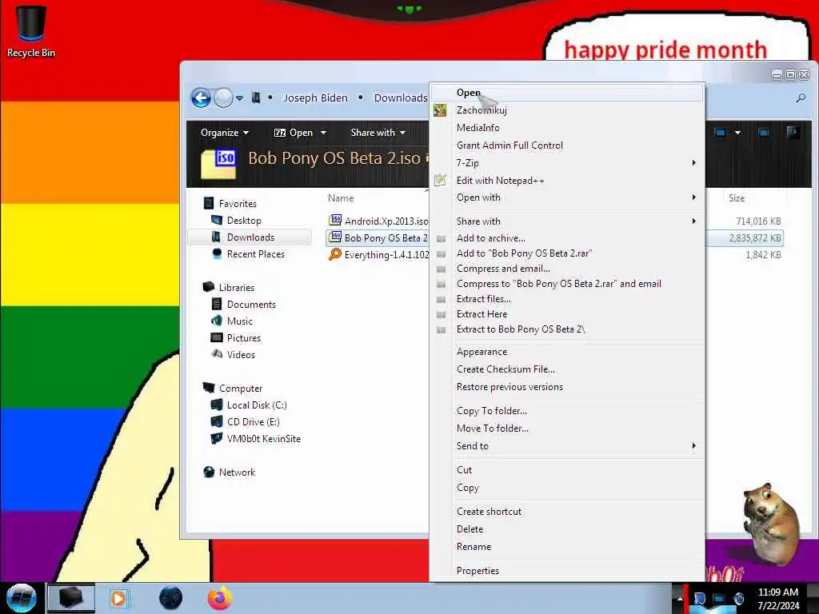Launch Firefox from the taskbar
This screenshot has width=819, height=614.
tap(220, 598)
